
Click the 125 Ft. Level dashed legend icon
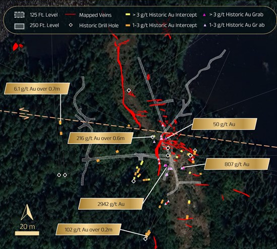point(19,15)
